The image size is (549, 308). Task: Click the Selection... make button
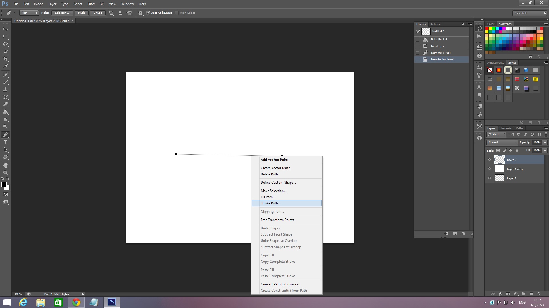coord(62,13)
